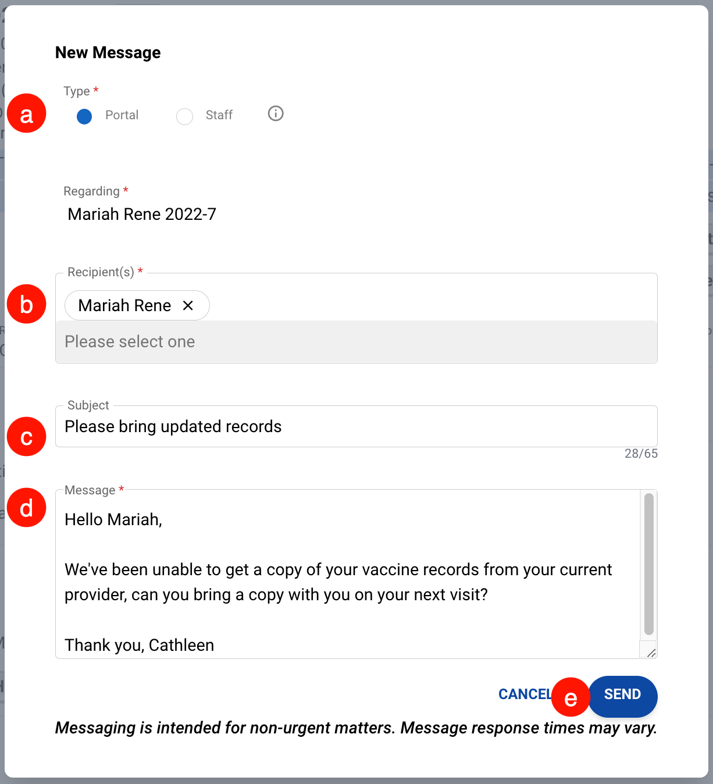Click the red 'd' annotation marker
Viewport: 713px width, 784px height.
click(x=27, y=508)
